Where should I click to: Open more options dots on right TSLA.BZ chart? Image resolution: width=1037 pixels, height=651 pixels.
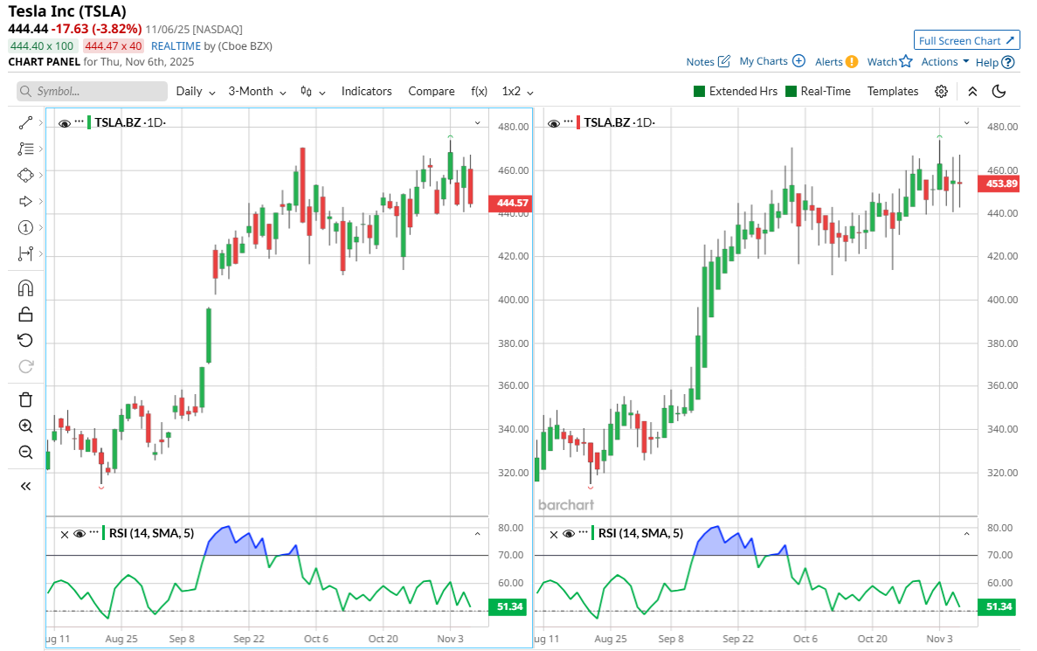coord(569,121)
